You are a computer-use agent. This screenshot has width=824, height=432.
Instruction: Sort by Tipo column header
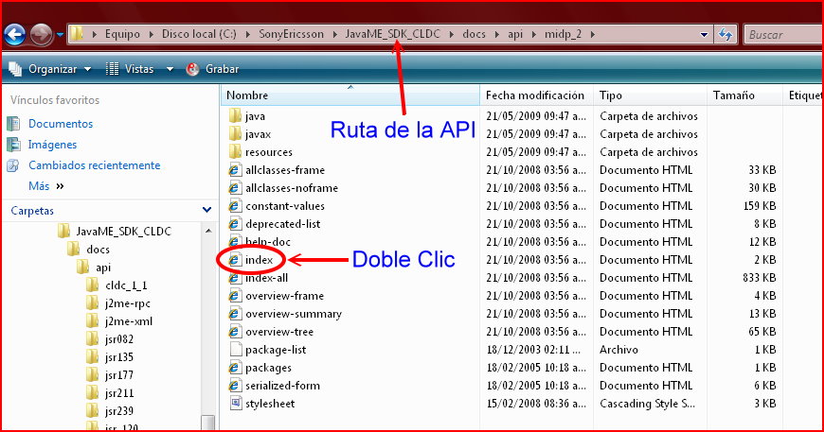coord(650,95)
